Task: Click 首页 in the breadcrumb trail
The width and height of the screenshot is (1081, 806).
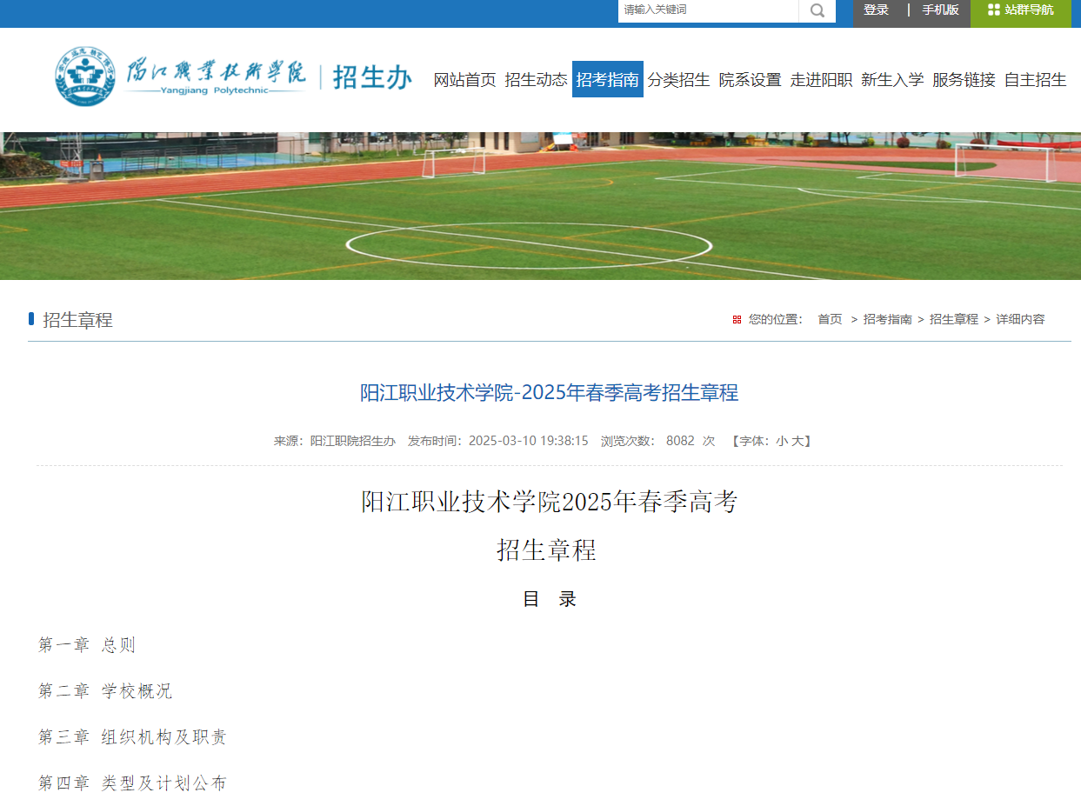Action: (829, 319)
